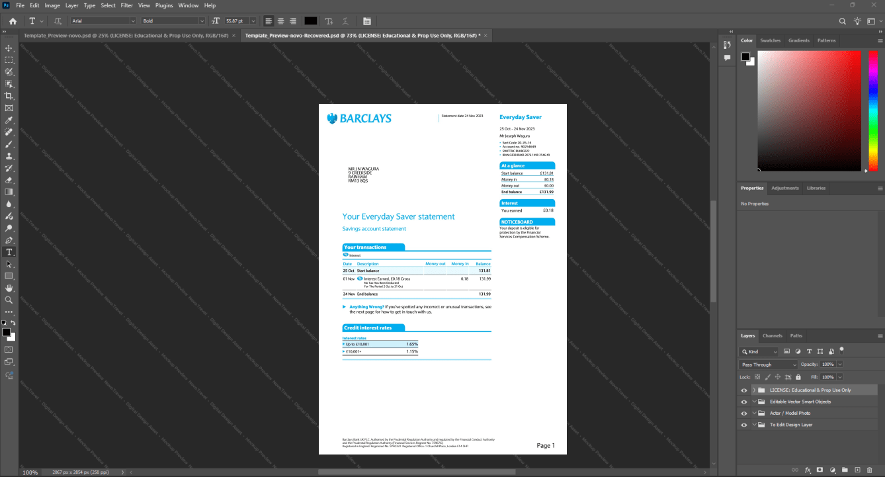Create a new layer
Viewport: 885px width, 477px height.
click(857, 470)
